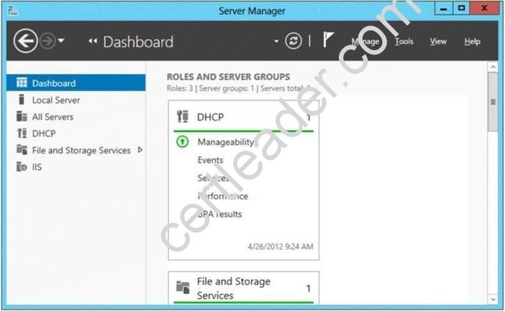Viewport: 505px width, 311px height.
Task: Click the IIS icon in sidebar
Action: click(21, 167)
